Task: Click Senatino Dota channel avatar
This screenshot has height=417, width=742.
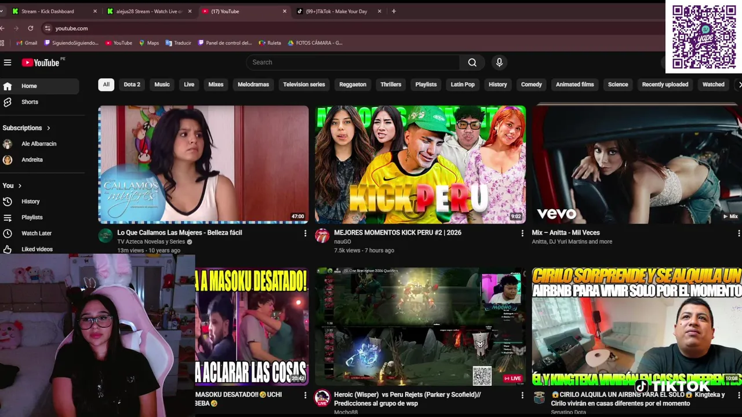Action: pos(539,397)
